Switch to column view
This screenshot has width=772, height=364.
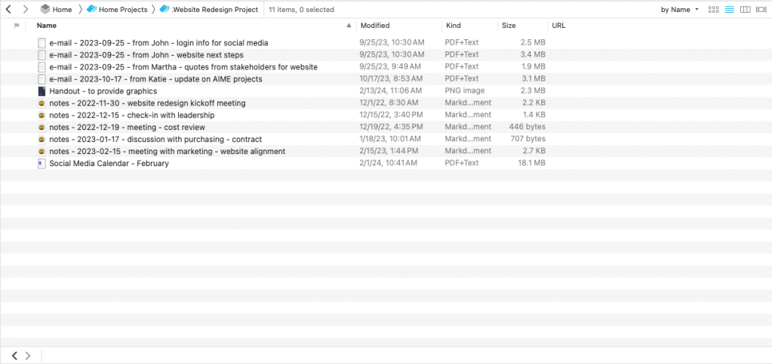pyautogui.click(x=745, y=10)
